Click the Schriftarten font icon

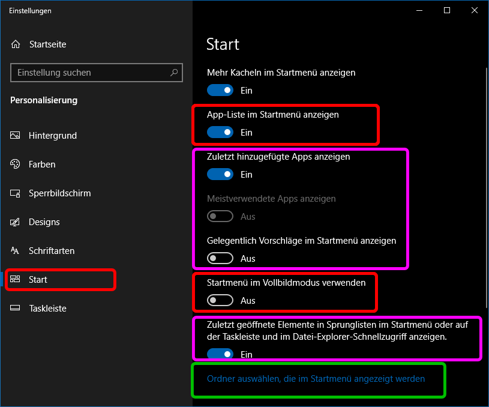click(16, 251)
